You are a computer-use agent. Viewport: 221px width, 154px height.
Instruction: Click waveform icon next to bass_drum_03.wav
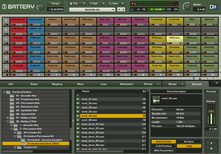78,133
